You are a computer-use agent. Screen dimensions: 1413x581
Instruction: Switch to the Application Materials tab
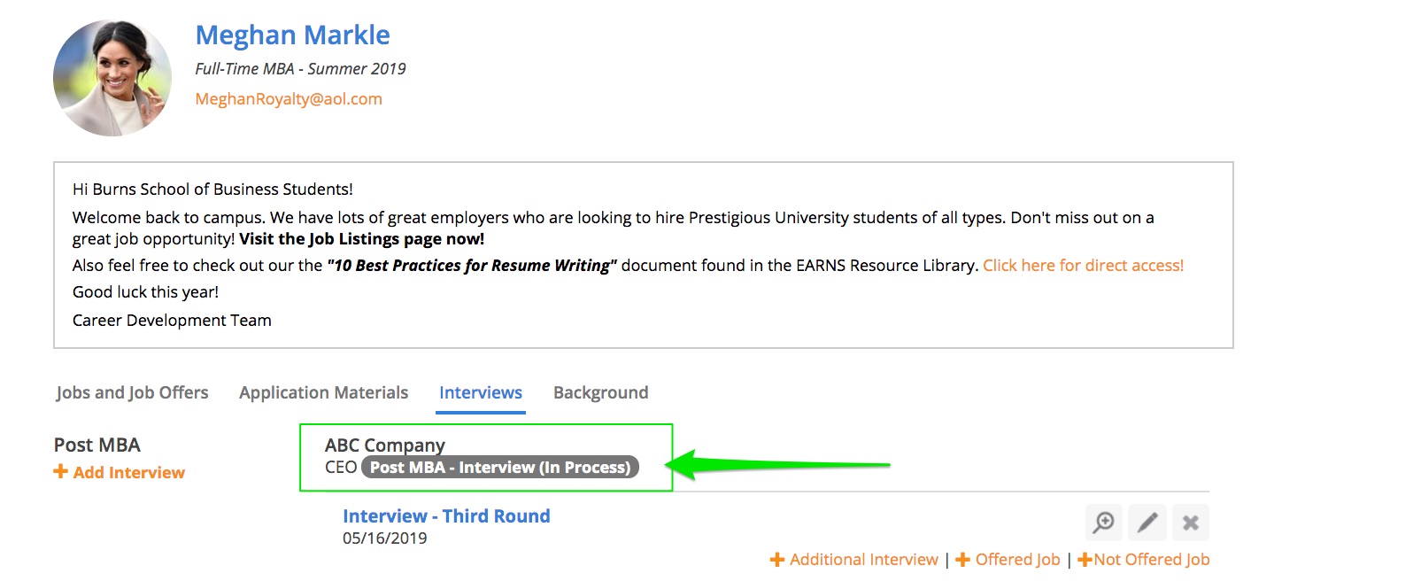(x=323, y=392)
